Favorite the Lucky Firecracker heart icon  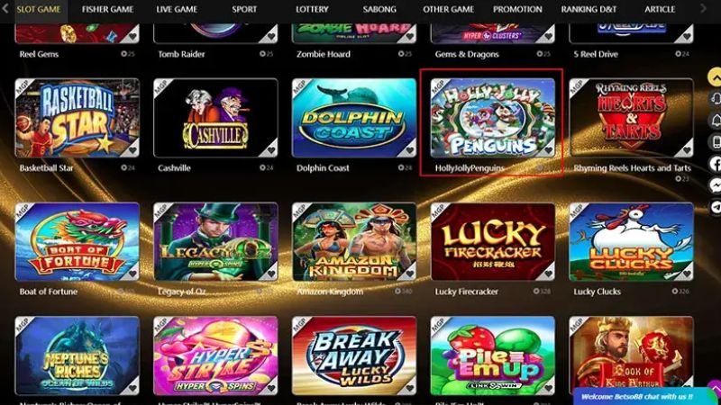click(548, 274)
